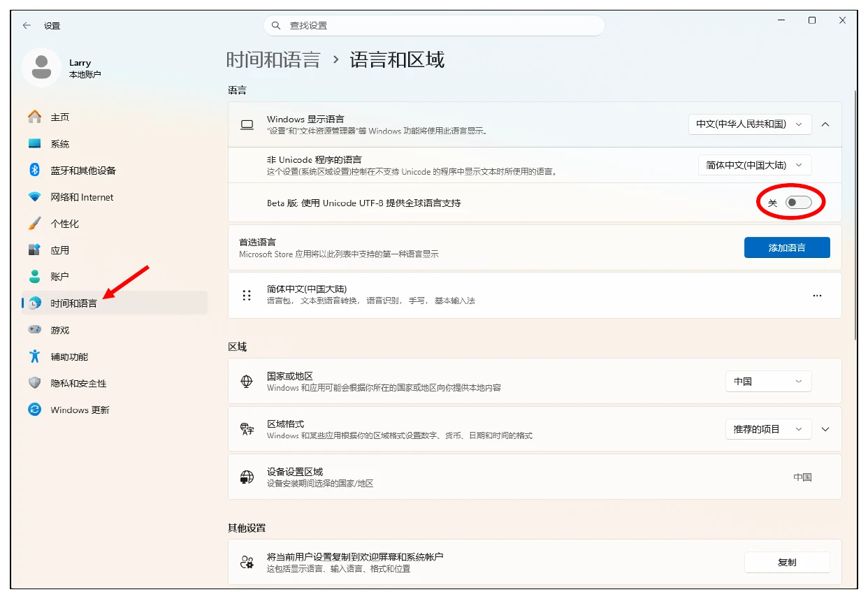The image size is (868, 599).
Task: Click the vertical scrollbar on the right
Action: (855, 215)
